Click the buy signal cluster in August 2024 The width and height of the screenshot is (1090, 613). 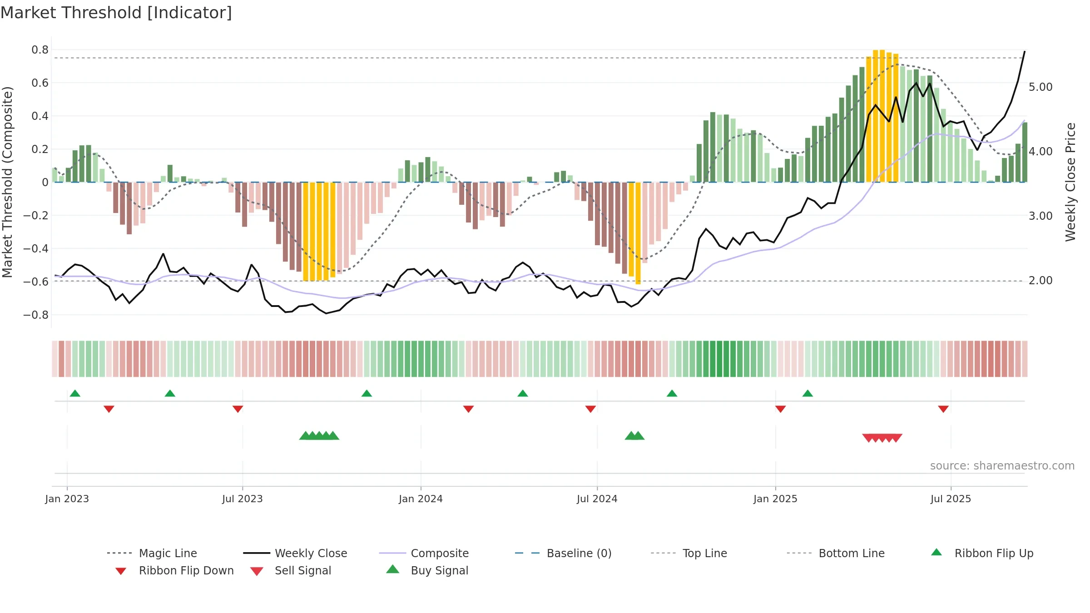[x=634, y=435]
